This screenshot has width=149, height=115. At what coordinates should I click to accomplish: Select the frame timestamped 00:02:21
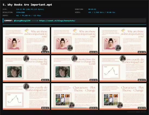tap(26, 69)
